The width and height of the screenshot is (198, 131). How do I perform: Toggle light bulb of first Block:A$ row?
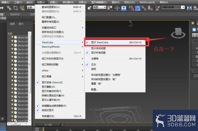tap(12, 37)
